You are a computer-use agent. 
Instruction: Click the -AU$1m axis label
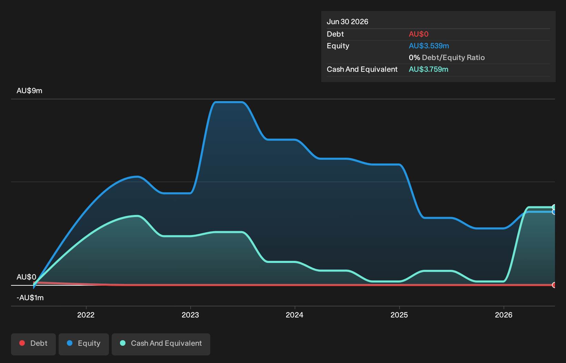click(x=30, y=298)
